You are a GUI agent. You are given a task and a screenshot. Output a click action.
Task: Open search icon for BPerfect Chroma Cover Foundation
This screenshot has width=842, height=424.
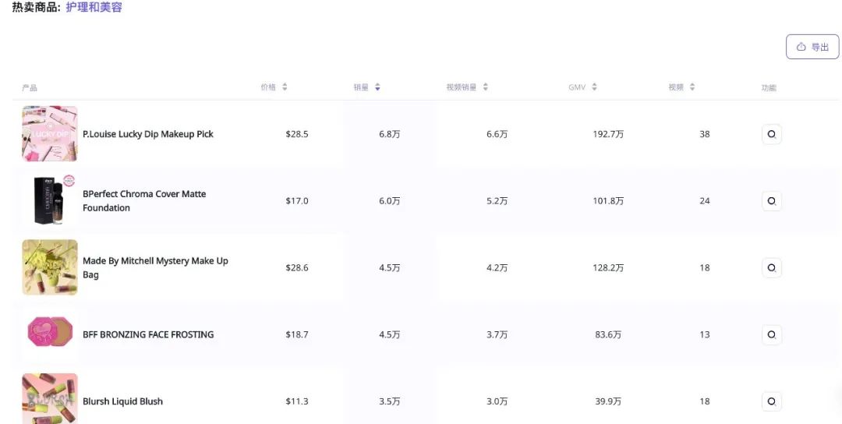(772, 201)
